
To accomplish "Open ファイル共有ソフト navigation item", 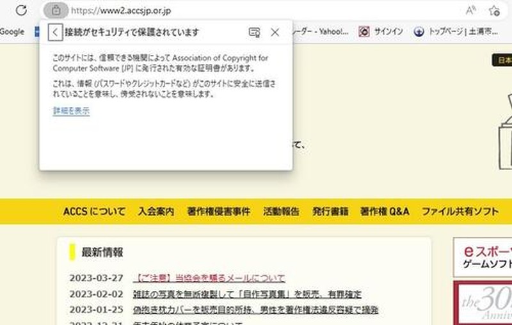I will click(x=460, y=212).
